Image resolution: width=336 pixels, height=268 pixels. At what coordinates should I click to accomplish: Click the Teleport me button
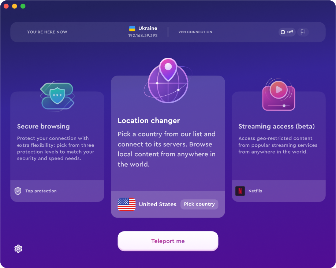[168, 241]
